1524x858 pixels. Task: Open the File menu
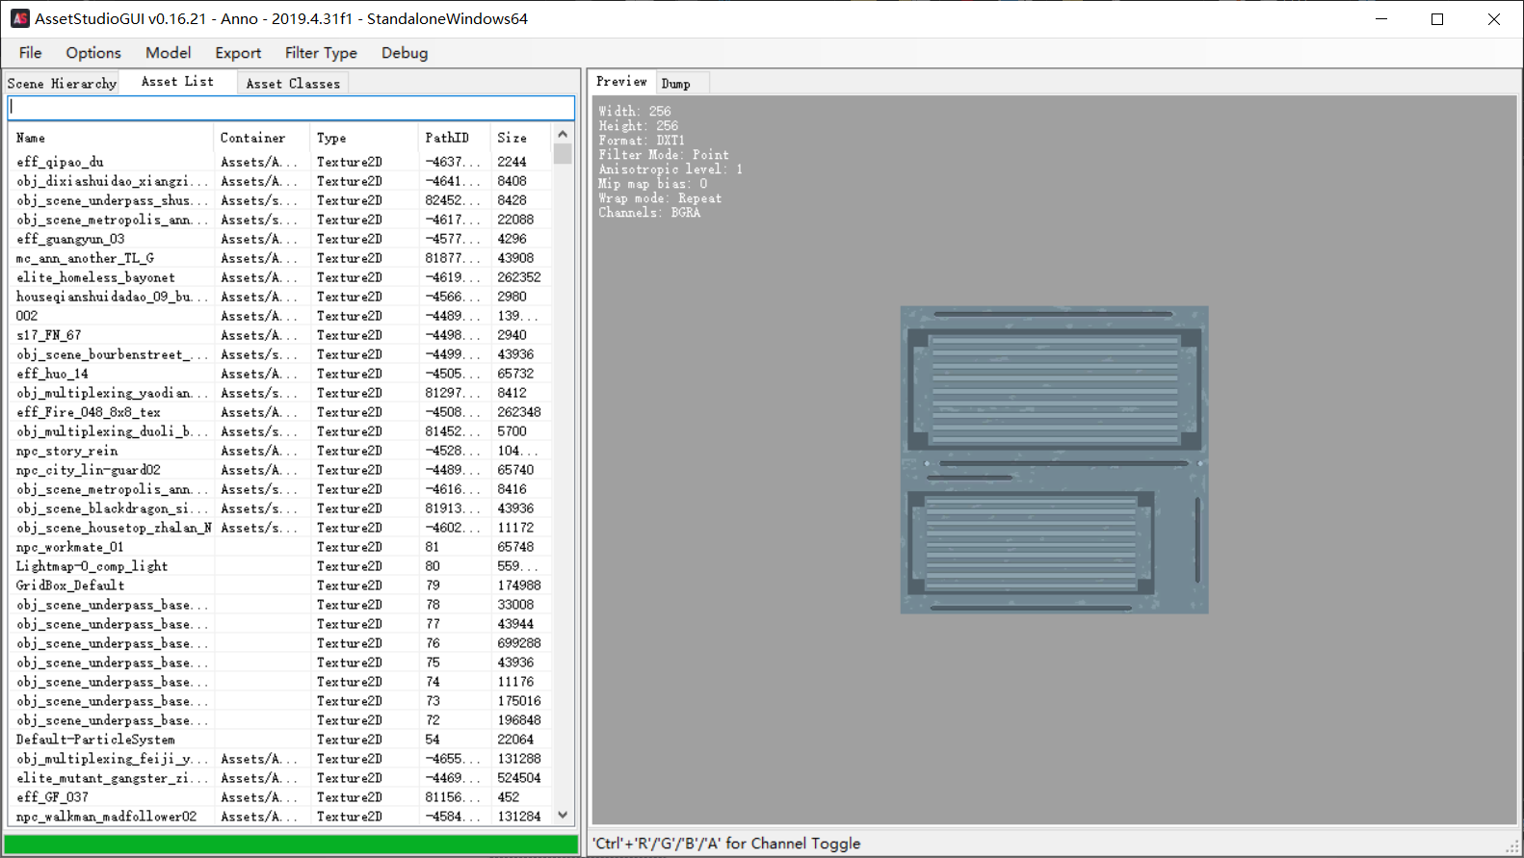pyautogui.click(x=30, y=53)
